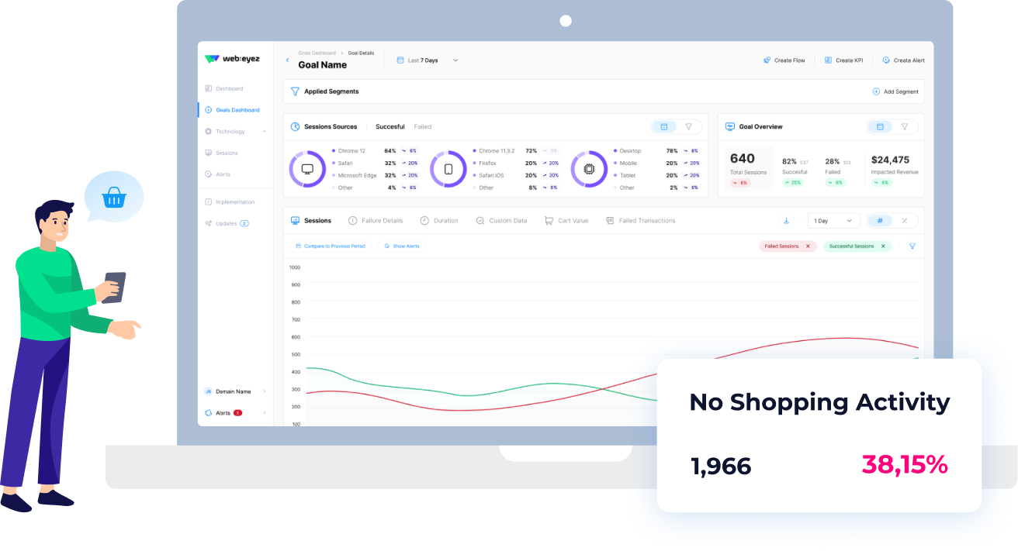This screenshot has height=551, width=1018.
Task: Click the phone icon in mobile donut chart
Action: 448,169
